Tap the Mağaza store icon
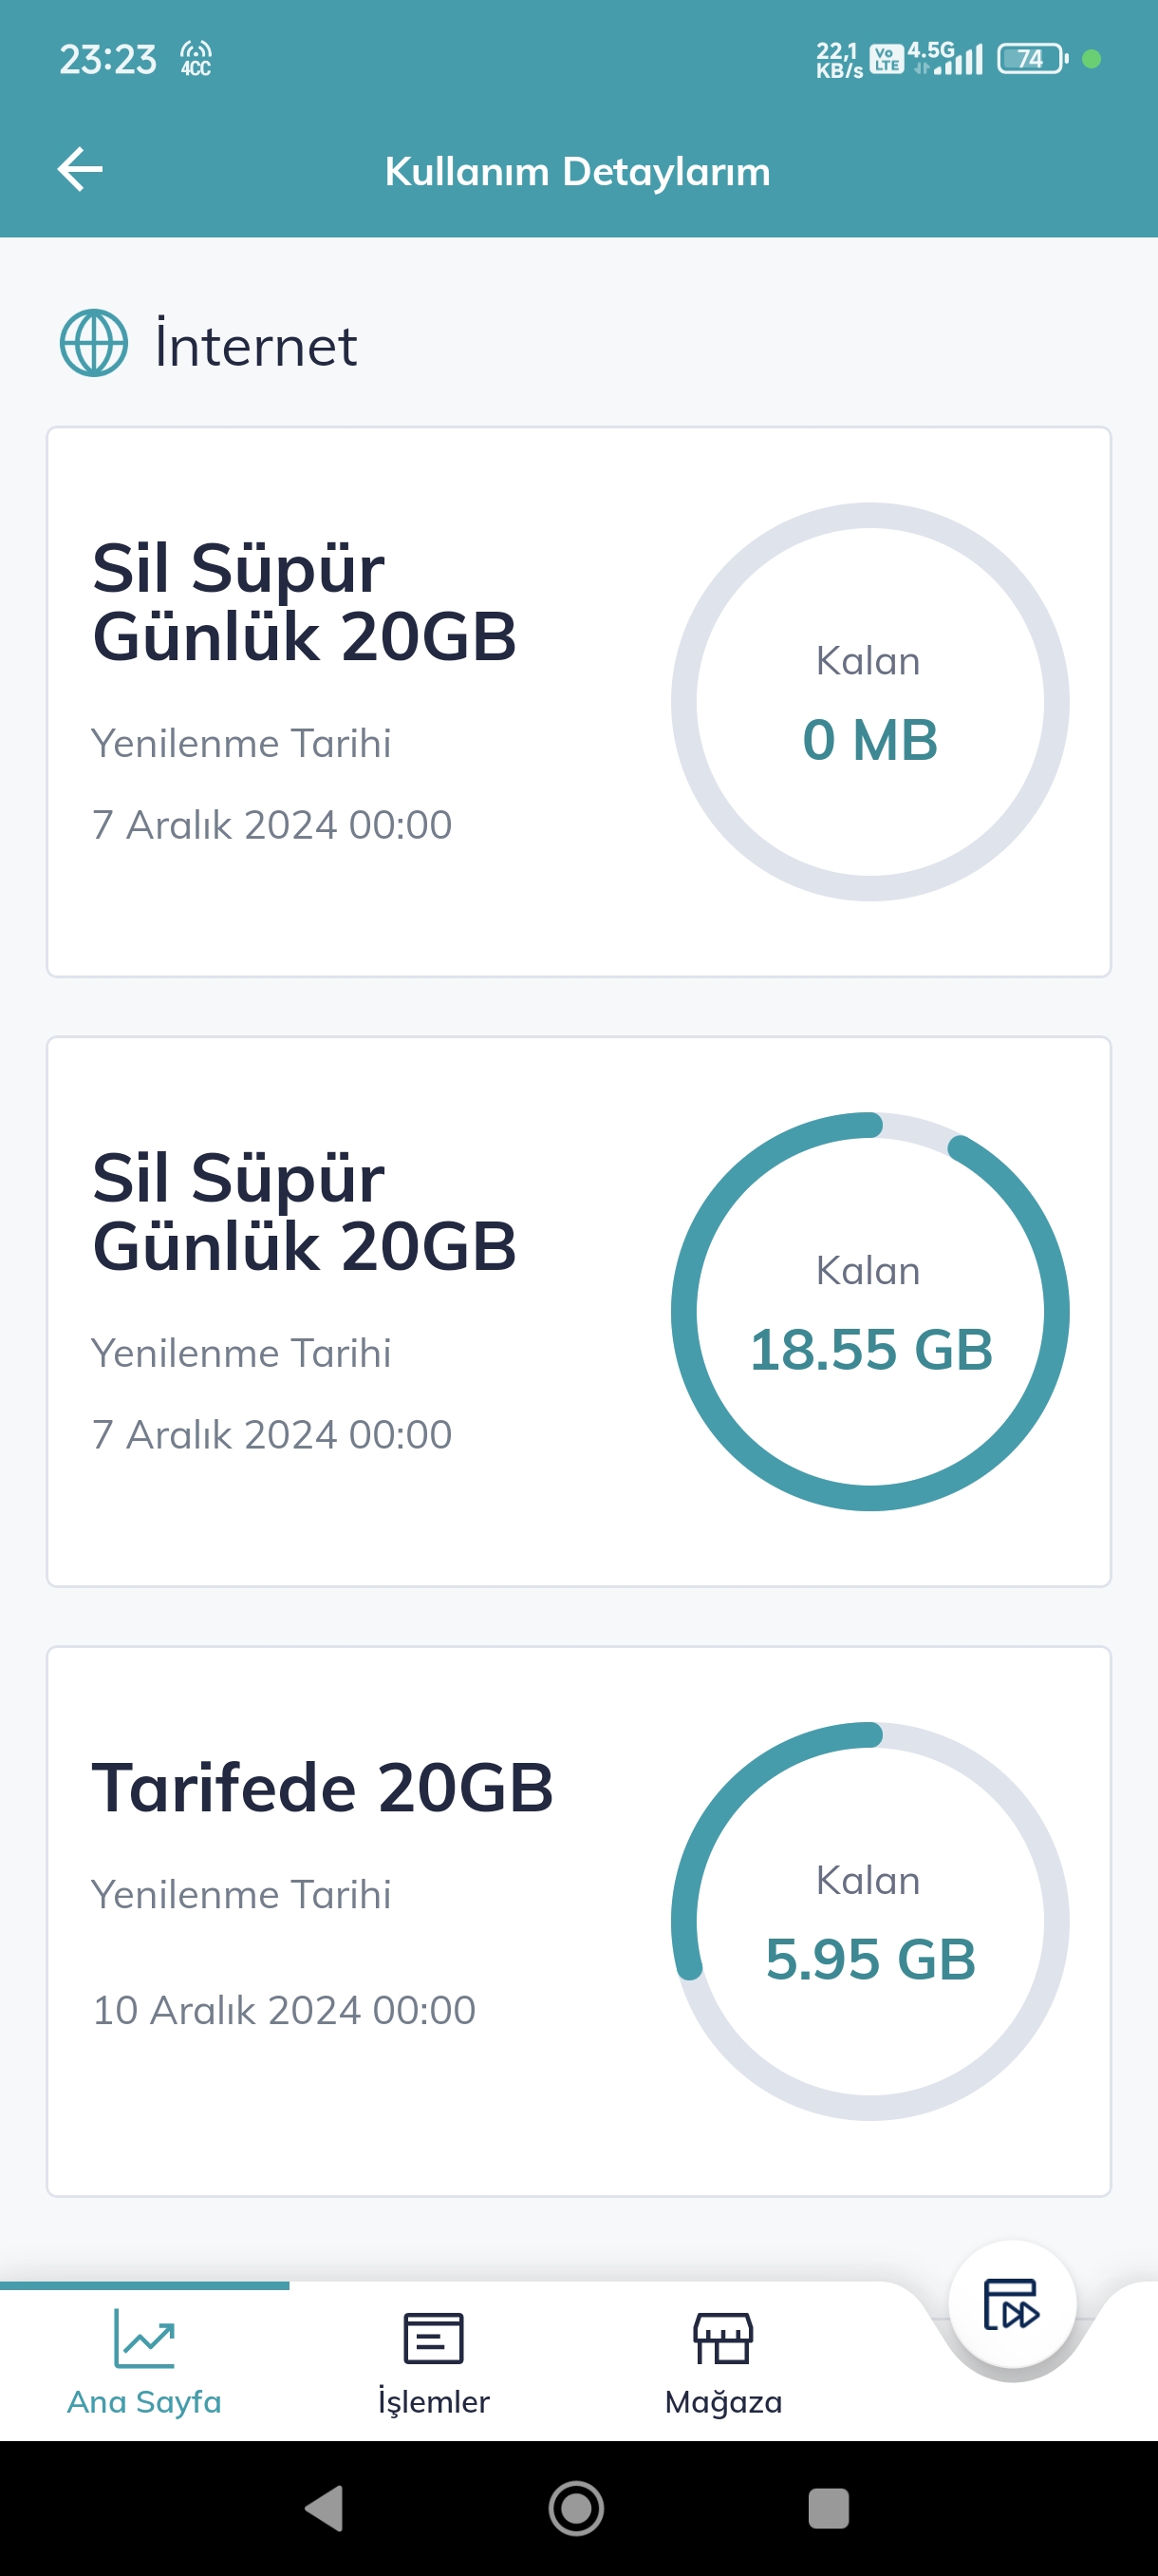The height and width of the screenshot is (2576, 1158). click(x=722, y=2339)
